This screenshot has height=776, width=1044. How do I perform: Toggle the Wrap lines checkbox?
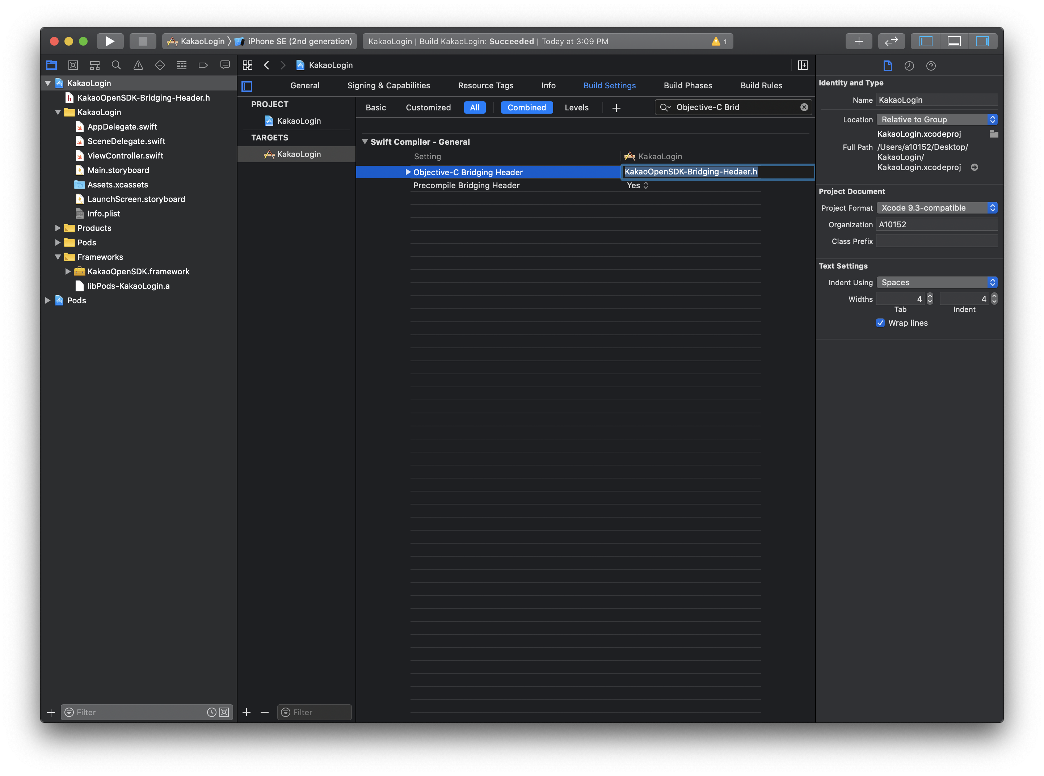click(x=880, y=323)
